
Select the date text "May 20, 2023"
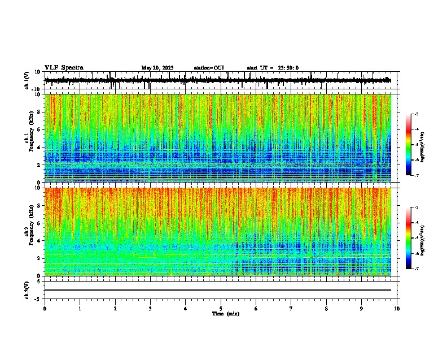pyautogui.click(x=157, y=68)
